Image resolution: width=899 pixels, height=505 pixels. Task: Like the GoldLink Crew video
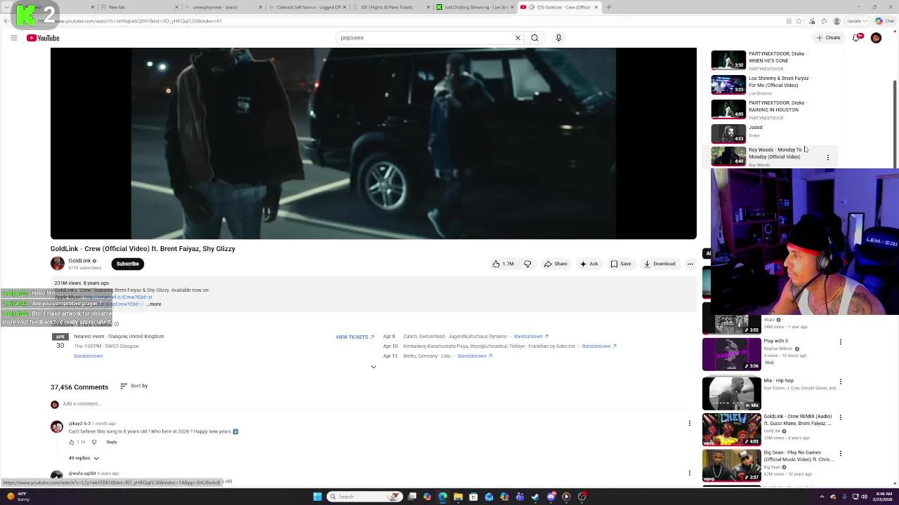(503, 264)
